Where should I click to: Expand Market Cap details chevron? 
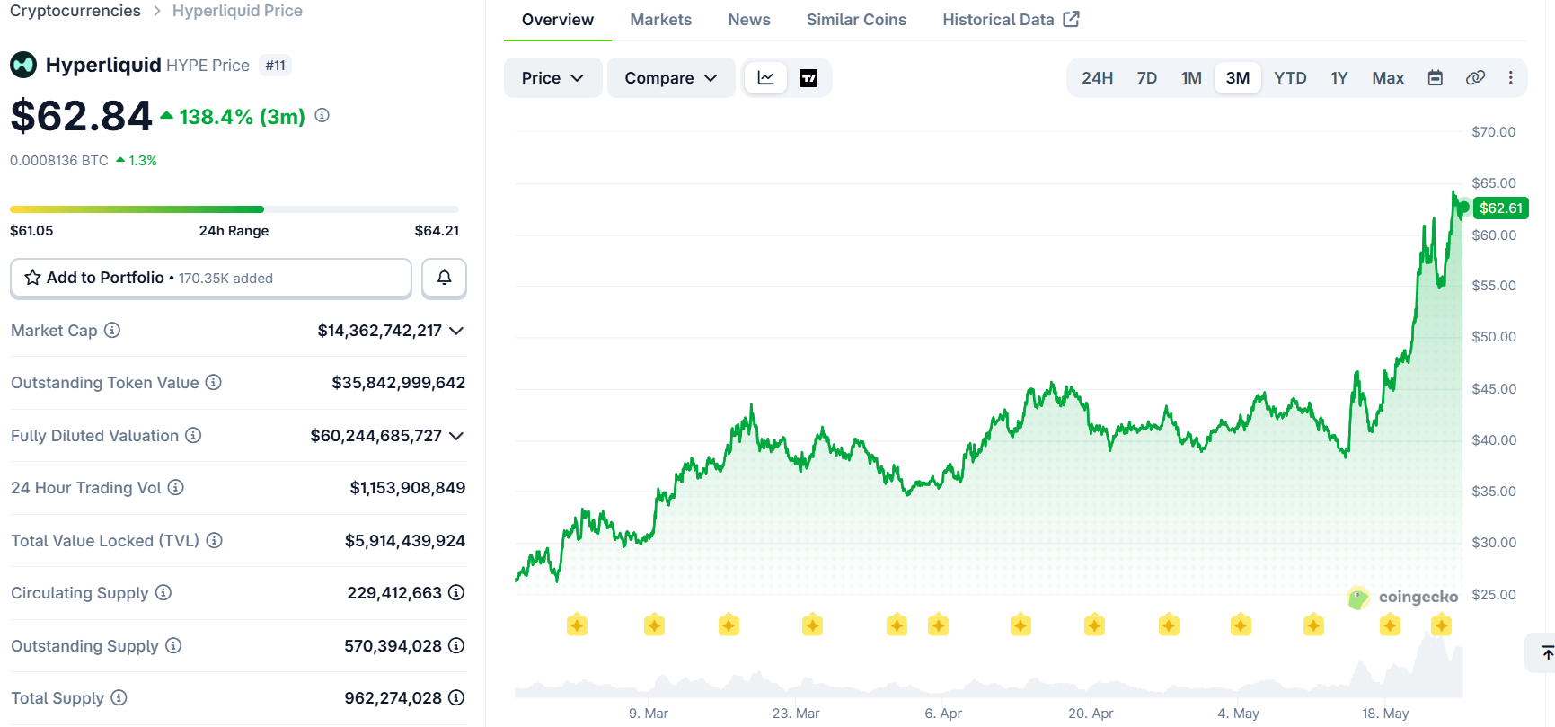[456, 331]
